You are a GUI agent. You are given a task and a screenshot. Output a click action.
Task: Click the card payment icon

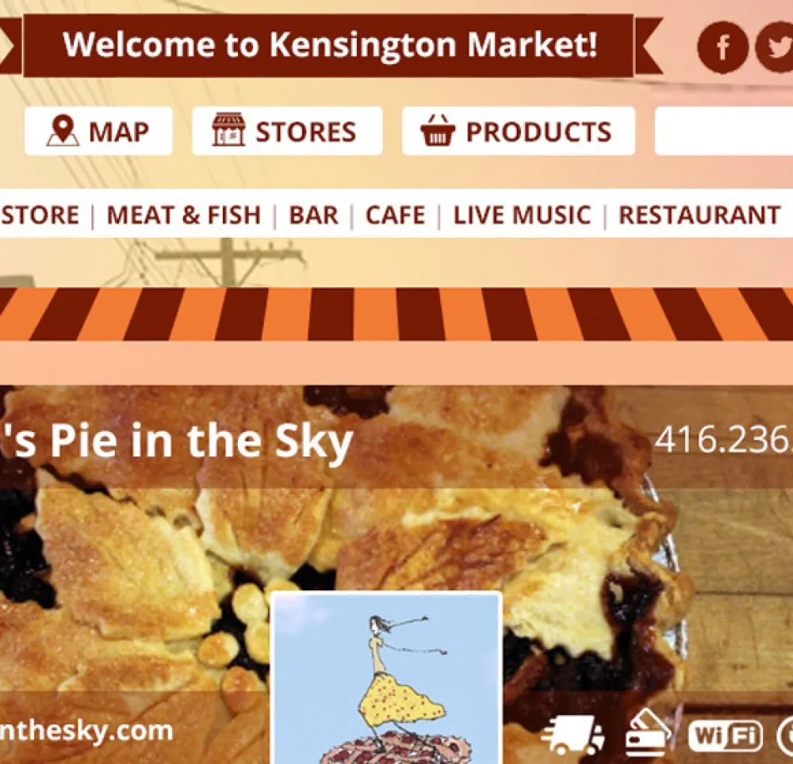pyautogui.click(x=649, y=732)
